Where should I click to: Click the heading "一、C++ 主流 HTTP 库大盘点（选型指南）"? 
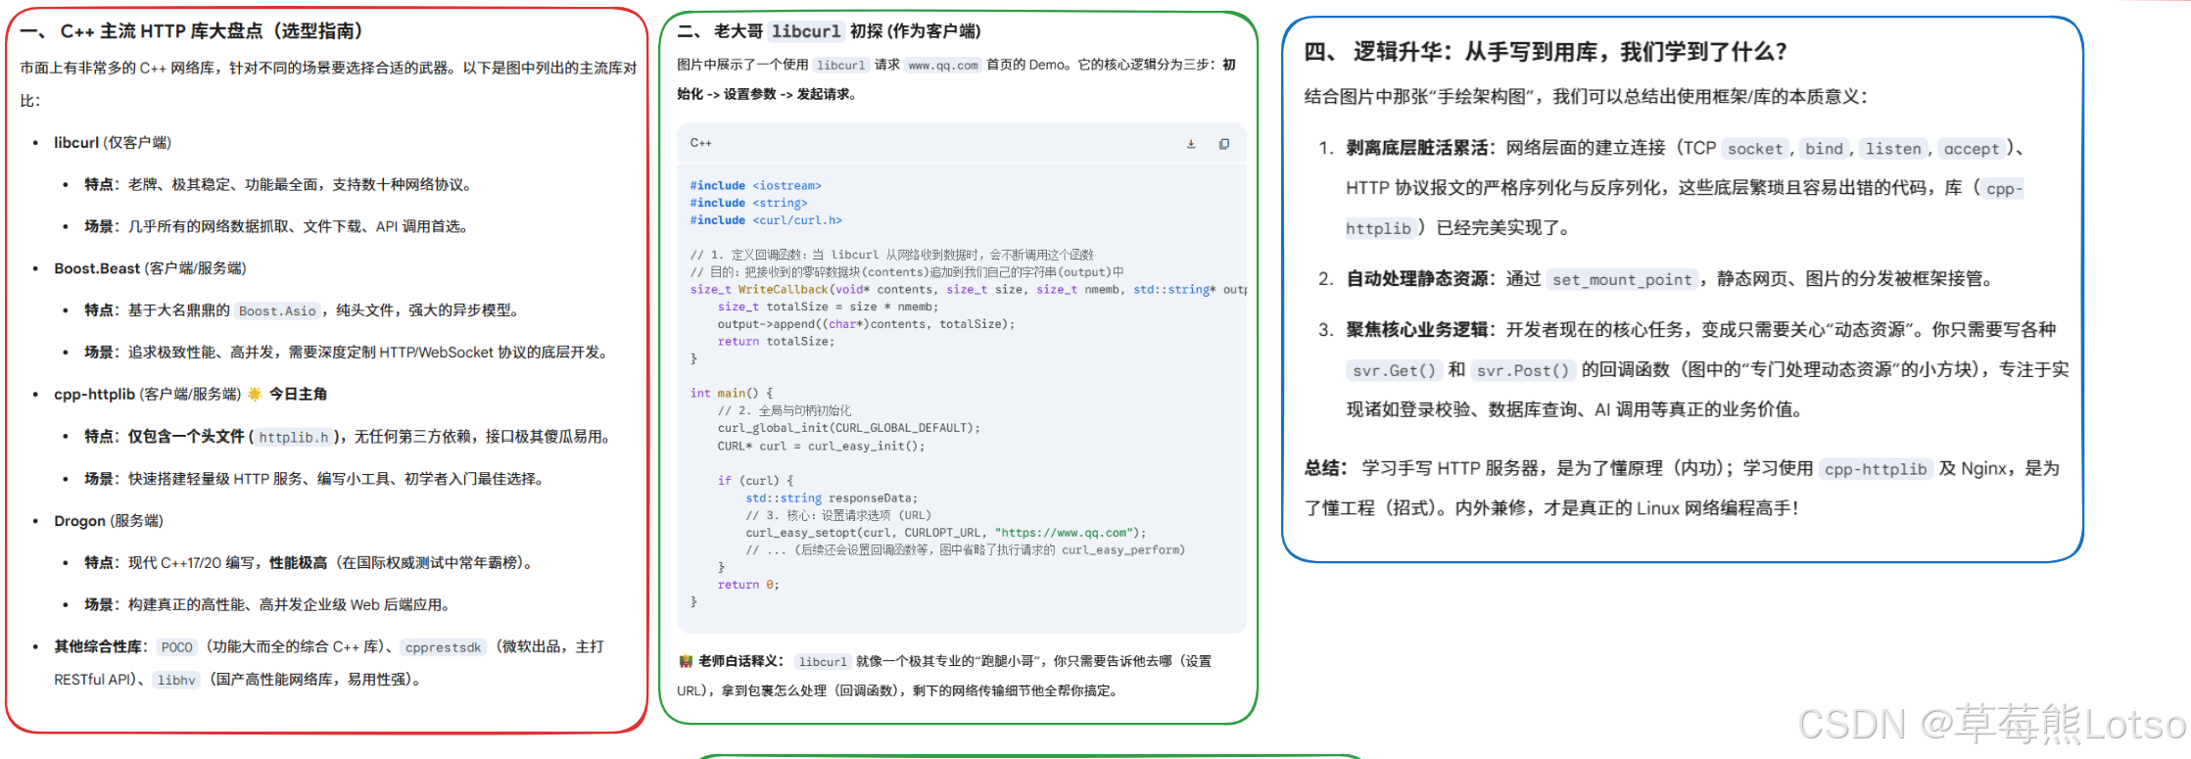click(x=192, y=31)
